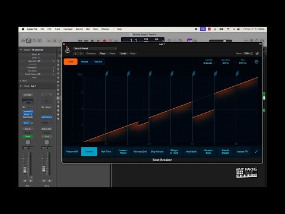The height and width of the screenshot is (214, 285).
Task: Click the Fast Forward button in transport
Action: pyautogui.click(x=86, y=40)
